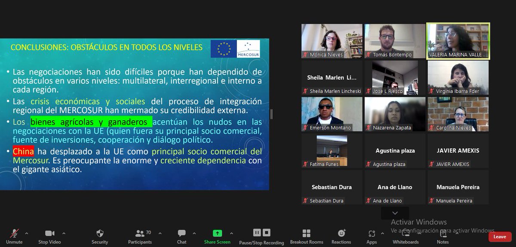Open the Reactions emoji menu
Viewport: 516px width, 247px height.
341,236
